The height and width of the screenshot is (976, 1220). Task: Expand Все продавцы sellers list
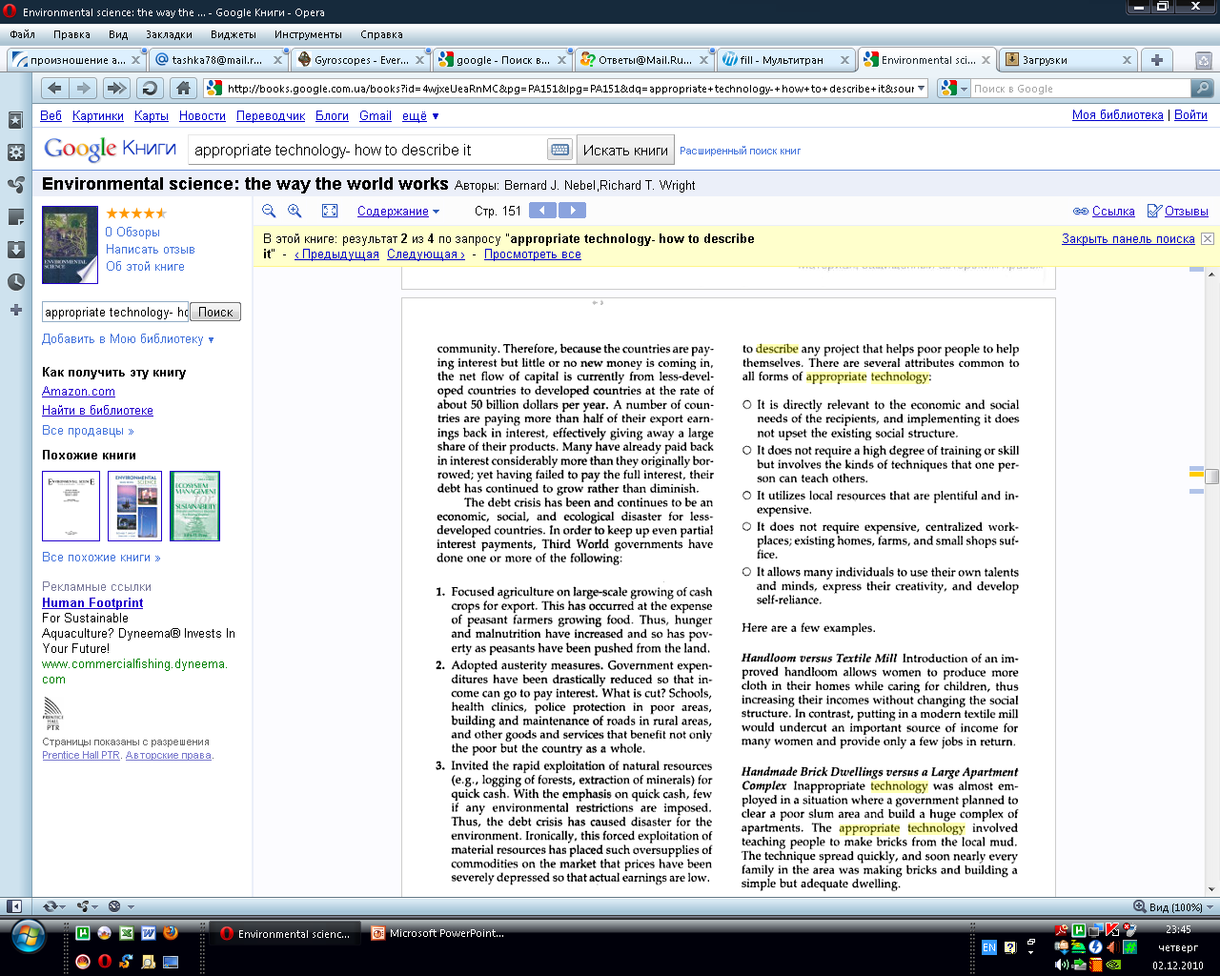point(88,430)
